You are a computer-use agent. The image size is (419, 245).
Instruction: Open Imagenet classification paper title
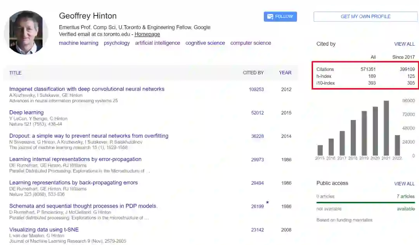[x=87, y=89]
